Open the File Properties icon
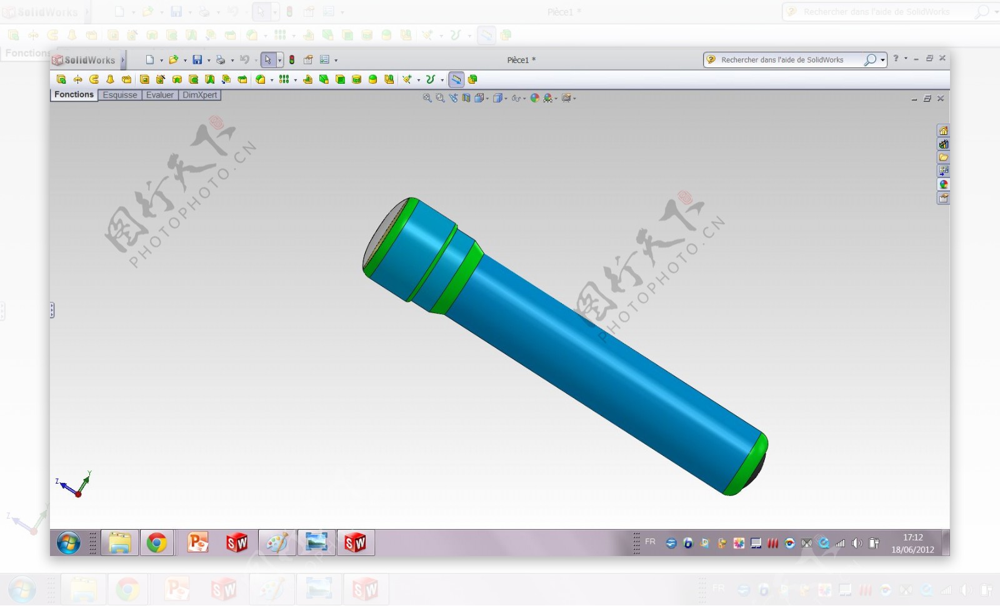Viewport: 1000px width, 606px height. point(308,60)
